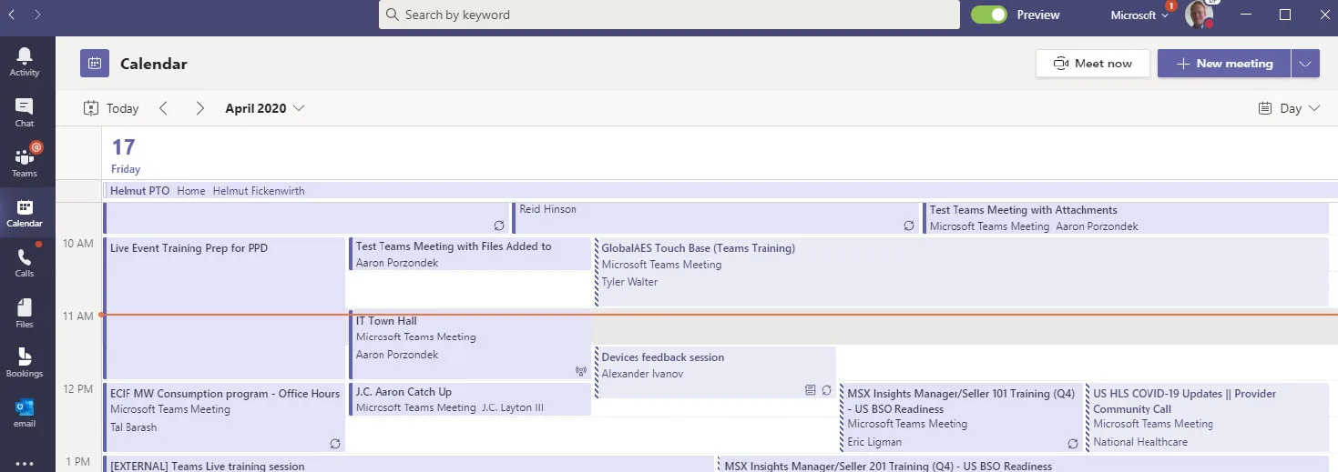Image resolution: width=1338 pixels, height=472 pixels.
Task: Click recurrence icon on MSX Insights 101 Training
Action: (1073, 444)
